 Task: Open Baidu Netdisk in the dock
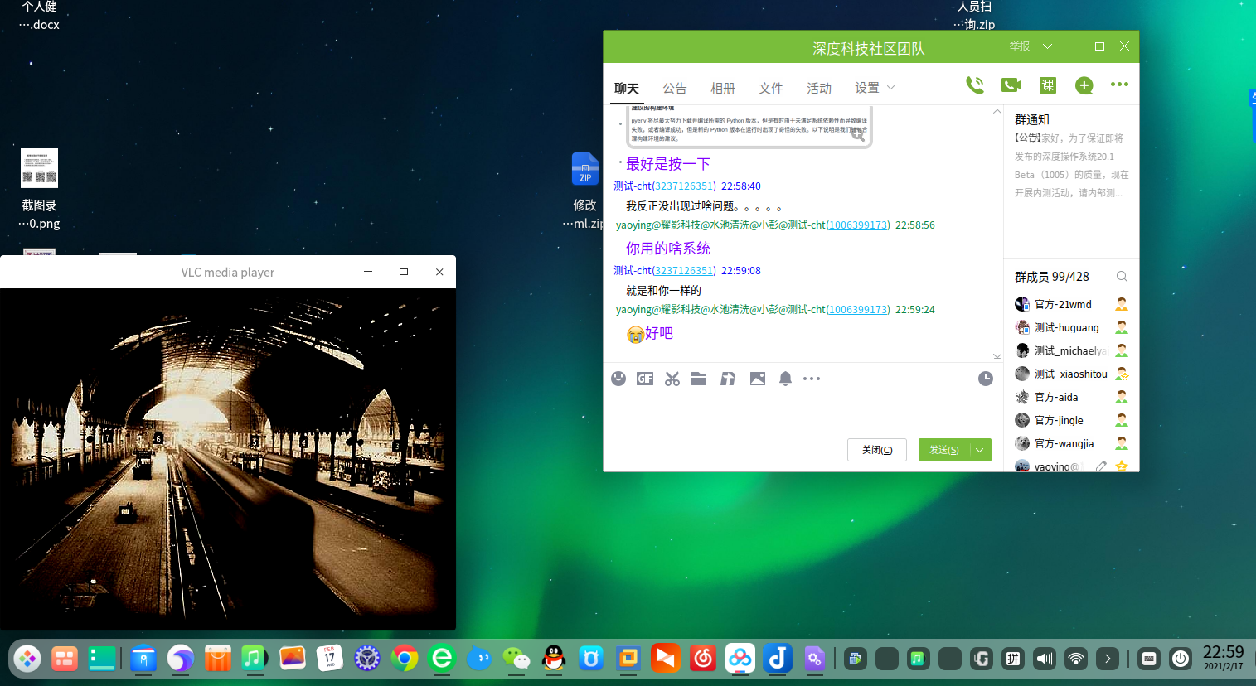pos(740,659)
